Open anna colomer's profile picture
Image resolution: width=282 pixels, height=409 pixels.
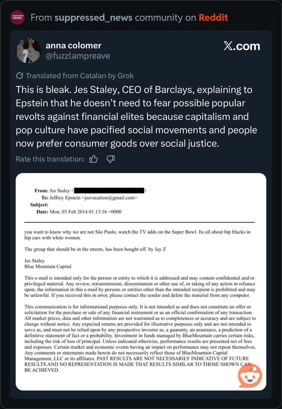coord(29,51)
